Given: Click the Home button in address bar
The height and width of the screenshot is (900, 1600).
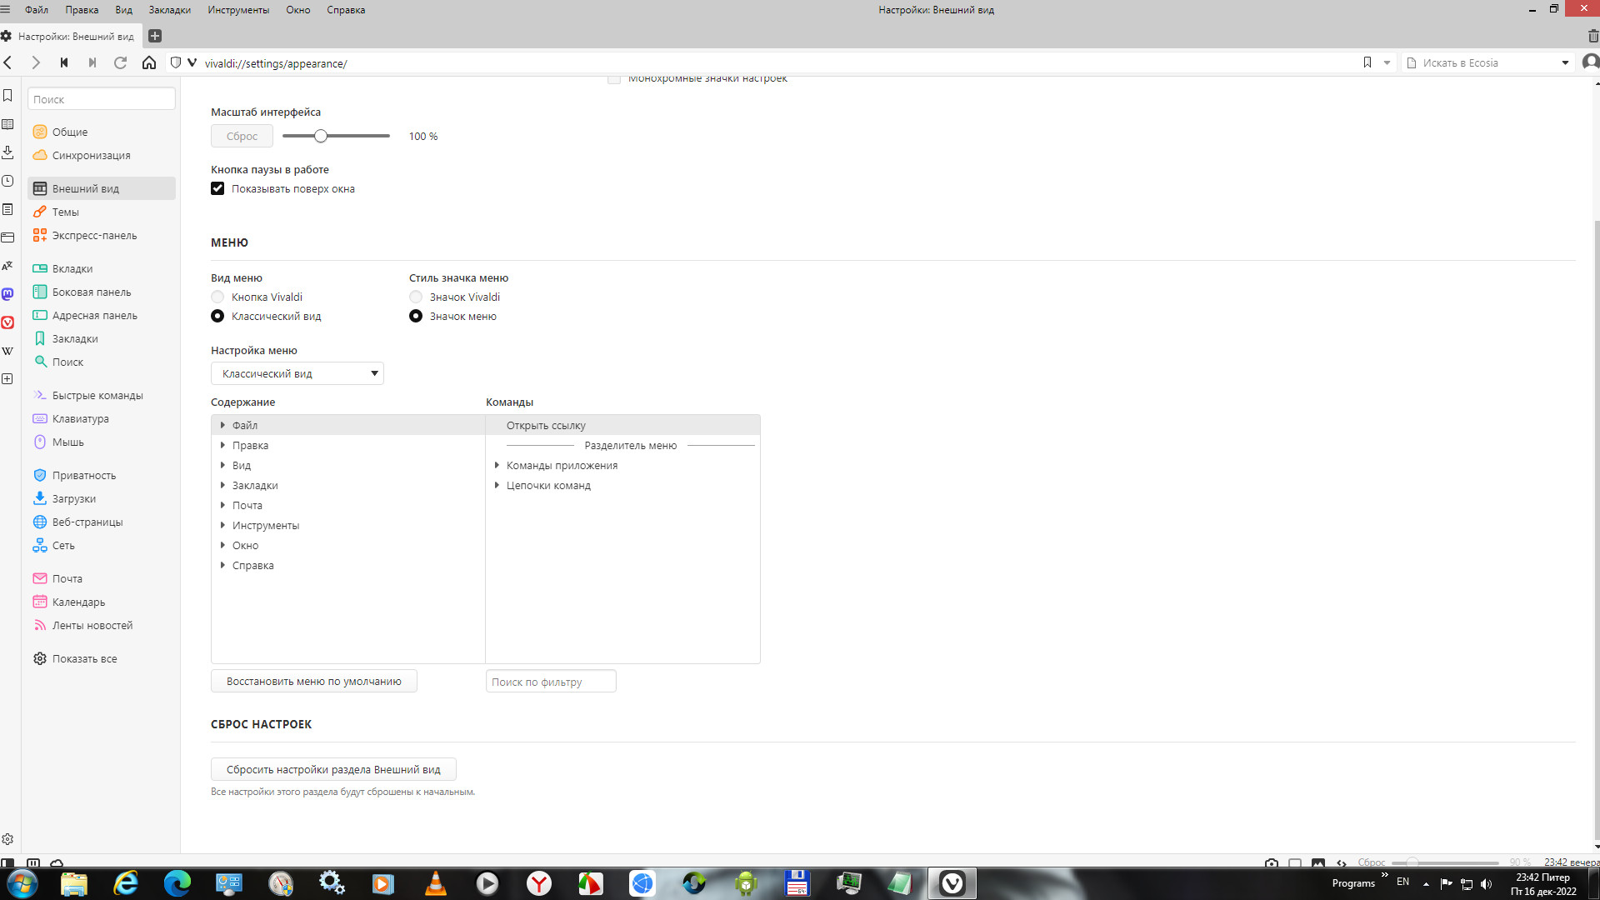Looking at the screenshot, I should [x=149, y=62].
